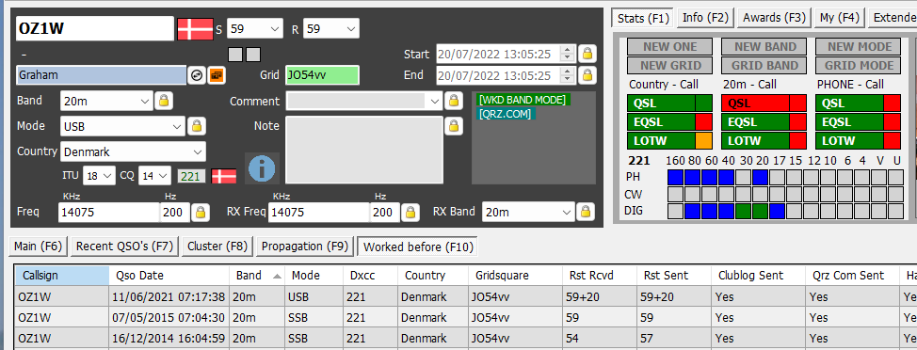This screenshot has width=917, height=350.
Task: Expand the Country dropdown showing Denmark
Action: click(x=133, y=151)
